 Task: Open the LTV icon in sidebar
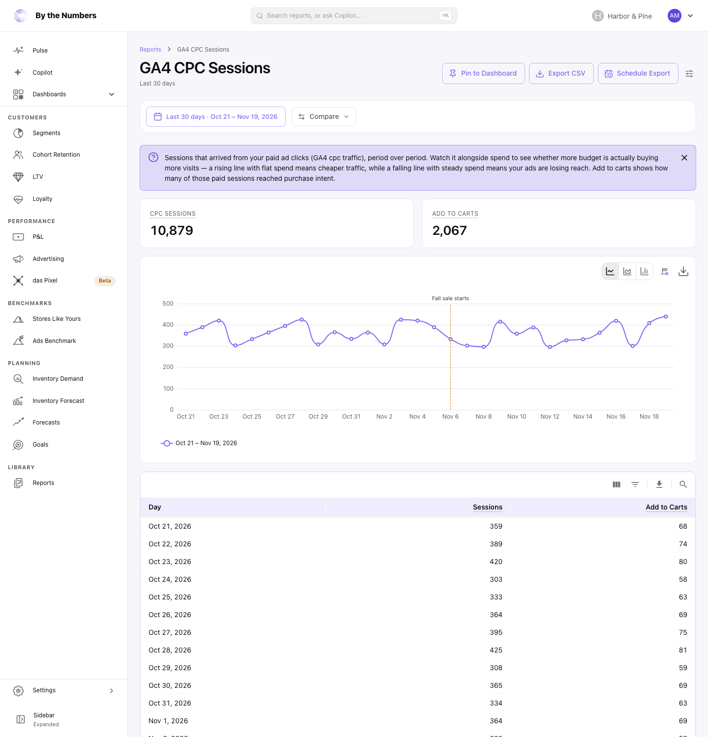[x=18, y=177]
